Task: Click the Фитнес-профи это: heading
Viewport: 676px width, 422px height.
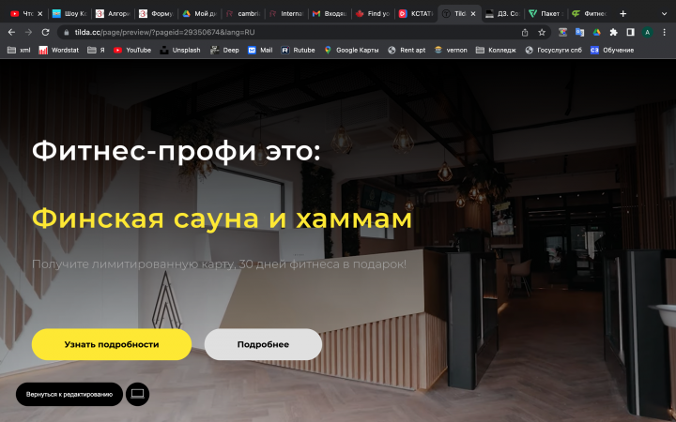Action: 177,152
